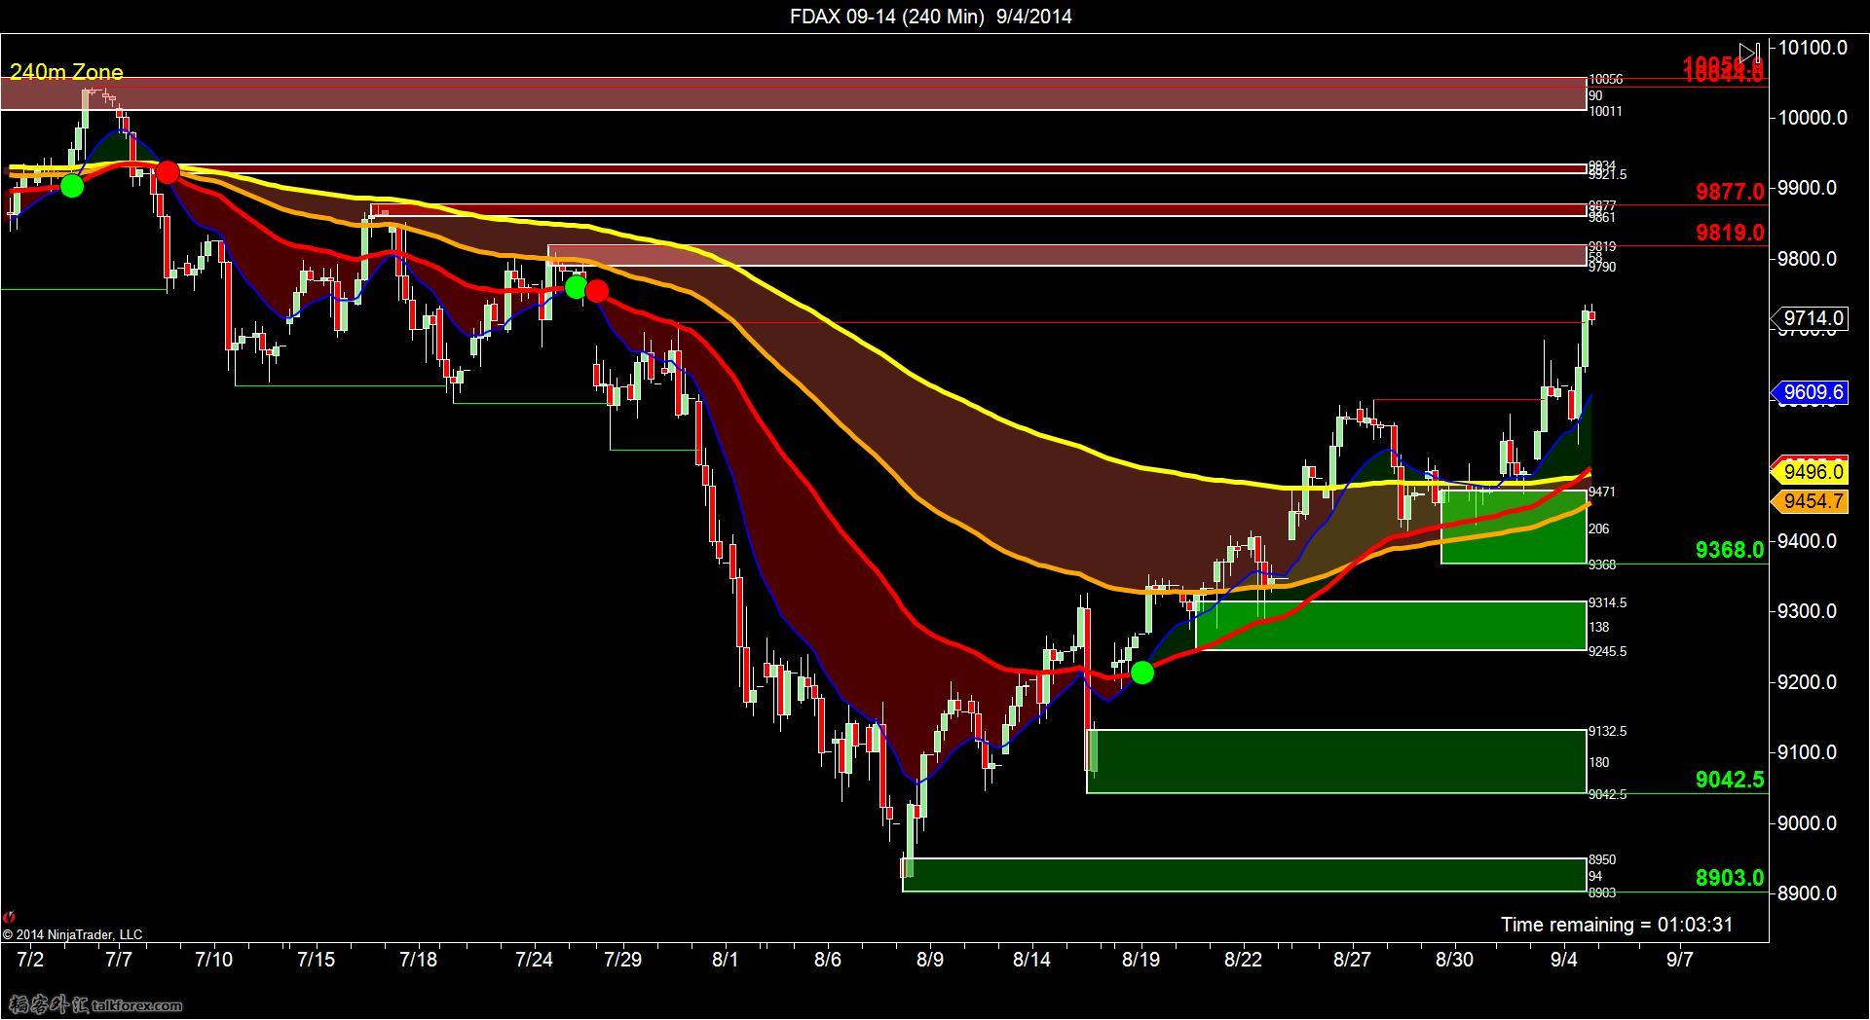Select the green demand zone labeled 9314.5

pos(1391,626)
